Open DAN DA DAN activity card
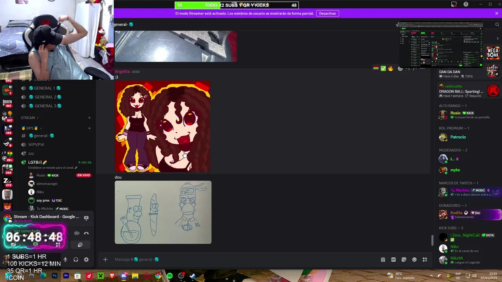 click(x=468, y=74)
